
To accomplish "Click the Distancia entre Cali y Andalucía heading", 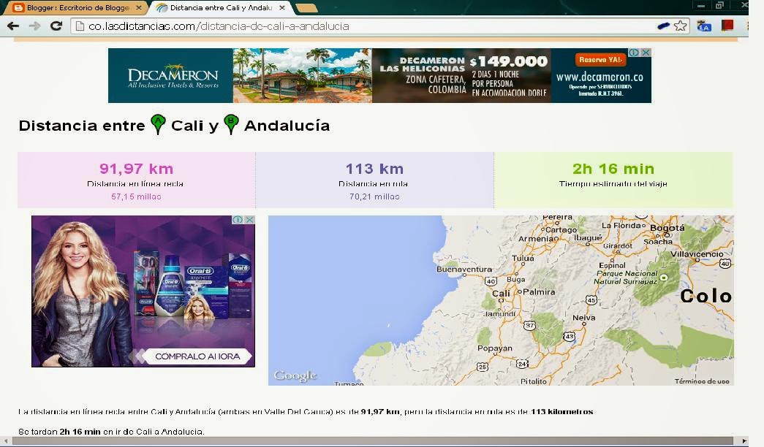I will pos(175,125).
